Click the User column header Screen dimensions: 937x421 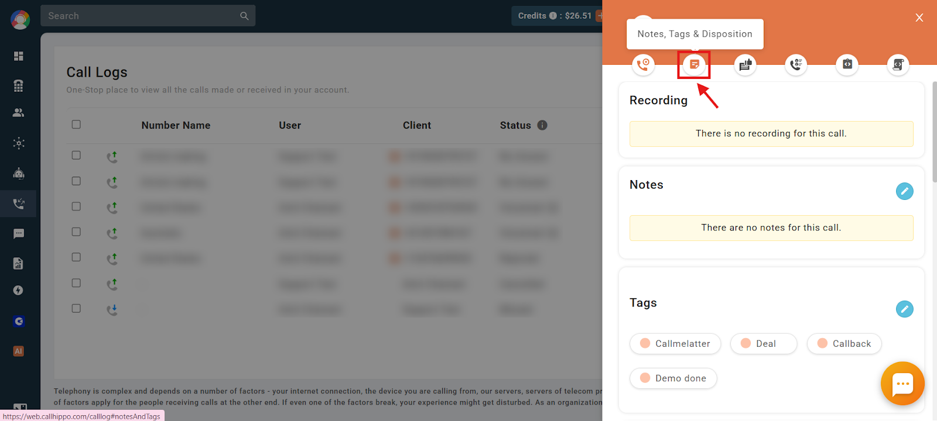[290, 125]
